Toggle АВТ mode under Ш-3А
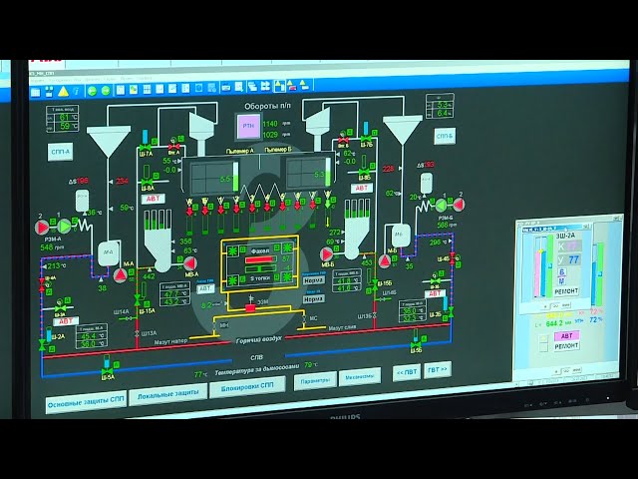Viewport: 638px width, 479px height. [x=66, y=321]
